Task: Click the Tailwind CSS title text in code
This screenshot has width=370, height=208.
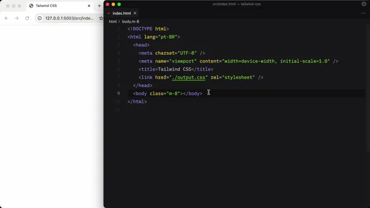Action: tap(175, 69)
